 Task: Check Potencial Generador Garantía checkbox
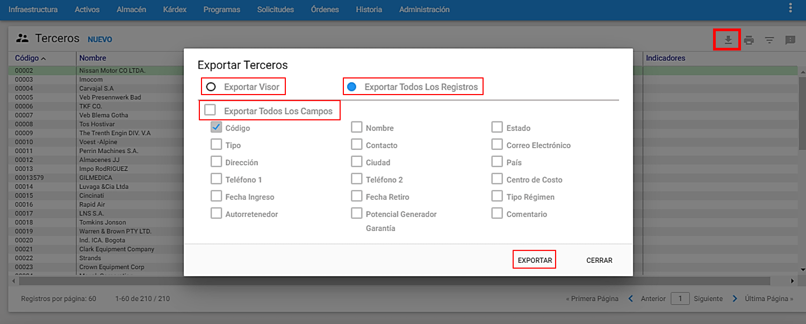pyautogui.click(x=356, y=213)
